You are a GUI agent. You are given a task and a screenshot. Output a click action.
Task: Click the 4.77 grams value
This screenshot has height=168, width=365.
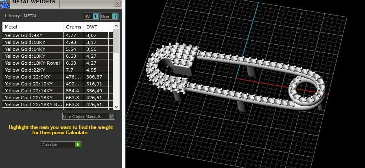tap(70, 35)
